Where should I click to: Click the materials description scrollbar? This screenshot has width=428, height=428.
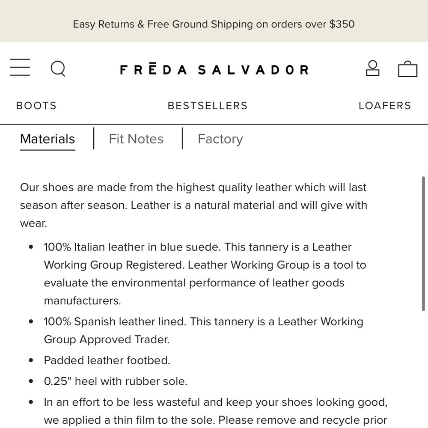pyautogui.click(x=423, y=244)
